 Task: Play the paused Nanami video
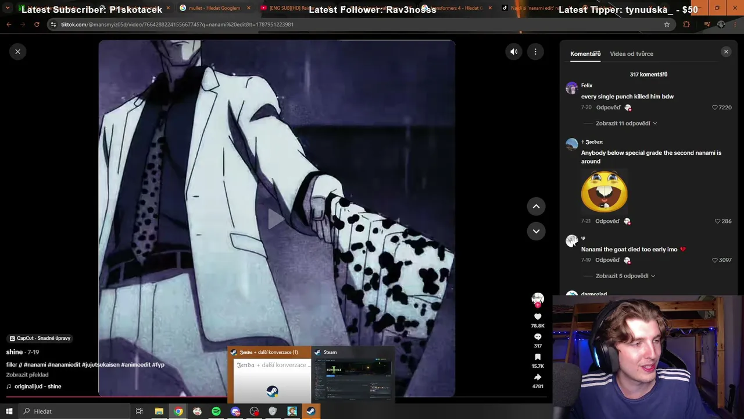click(x=276, y=219)
